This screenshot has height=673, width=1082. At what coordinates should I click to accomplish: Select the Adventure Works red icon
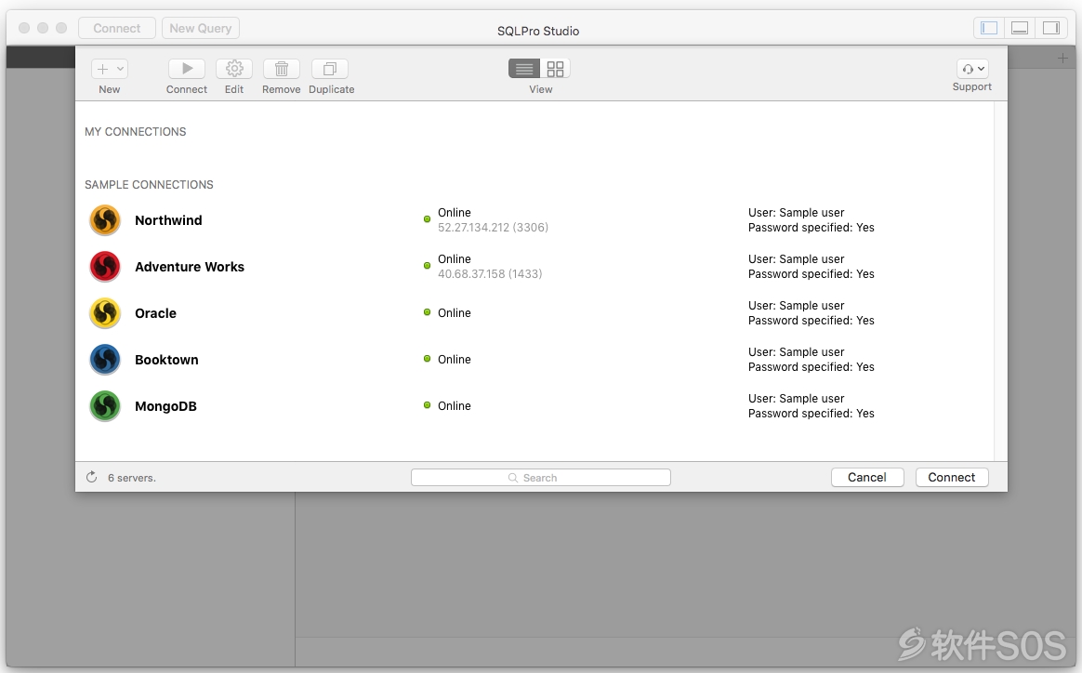[x=105, y=267]
